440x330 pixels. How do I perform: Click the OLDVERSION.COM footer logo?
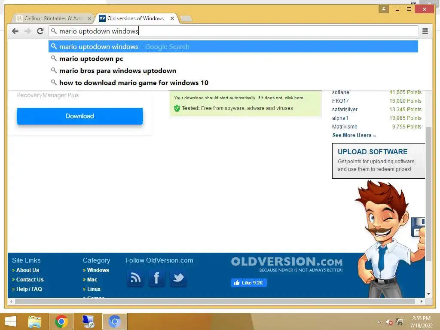point(287,264)
